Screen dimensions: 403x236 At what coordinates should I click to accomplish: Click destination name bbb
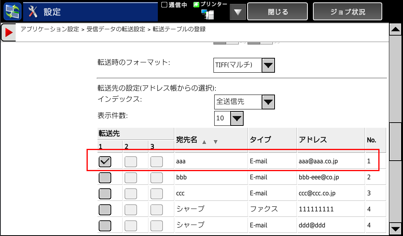181,177
